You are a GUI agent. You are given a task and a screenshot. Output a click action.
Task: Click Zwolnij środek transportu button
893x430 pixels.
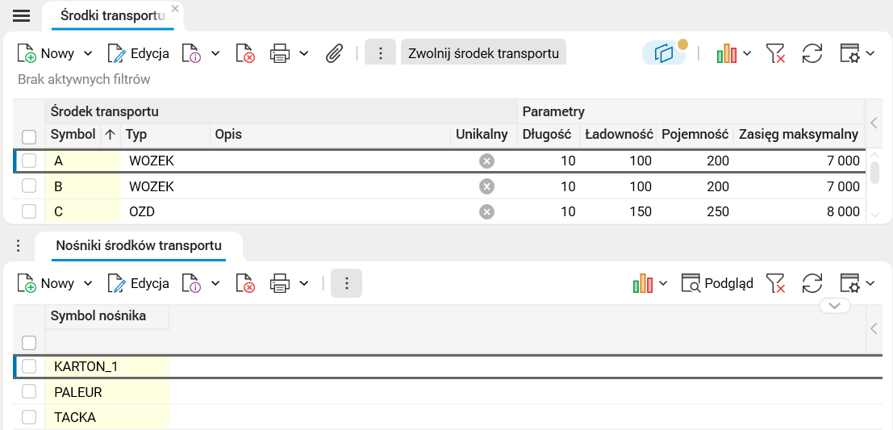click(x=483, y=53)
